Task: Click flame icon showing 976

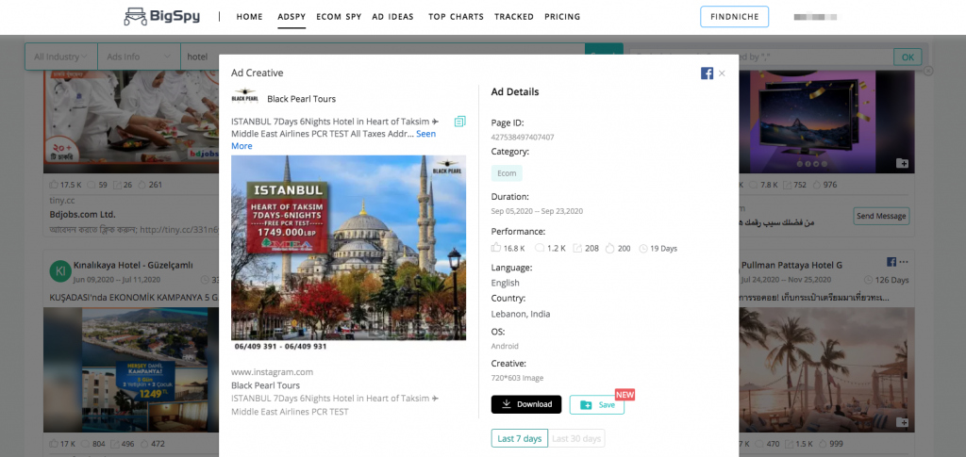Action: (816, 185)
